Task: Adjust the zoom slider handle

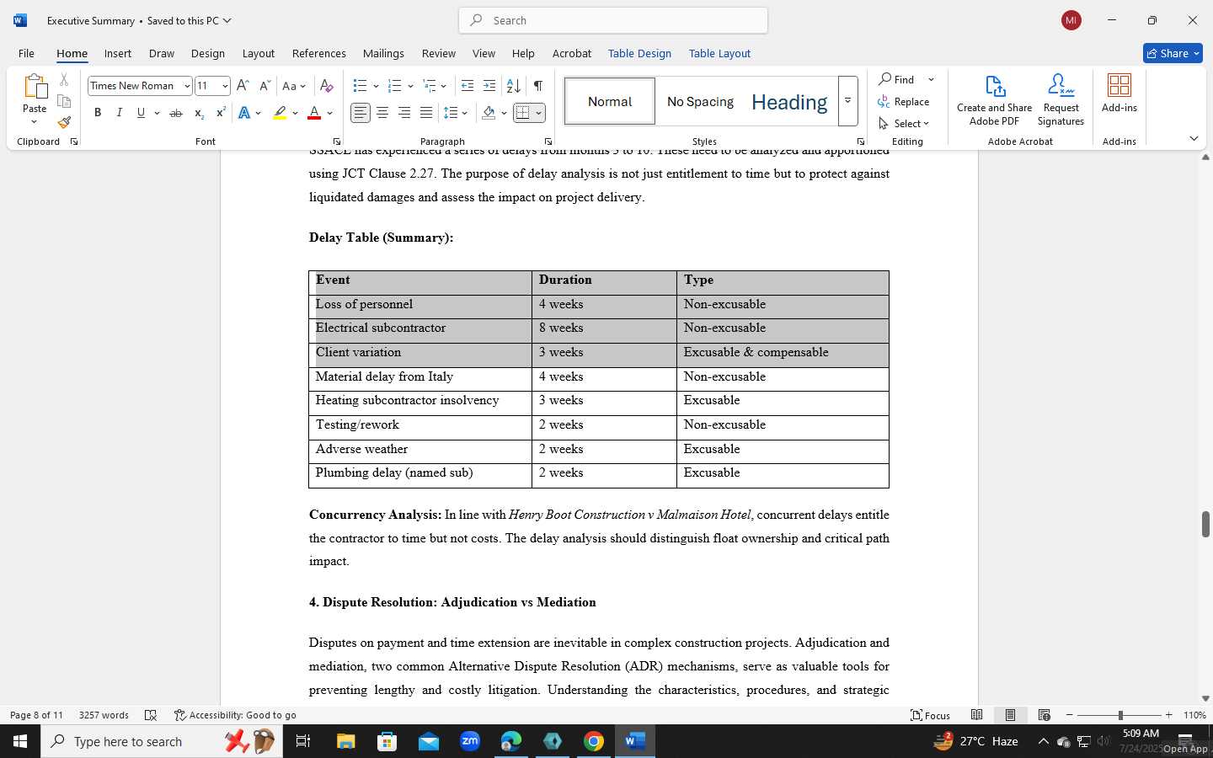Action: (x=1120, y=715)
